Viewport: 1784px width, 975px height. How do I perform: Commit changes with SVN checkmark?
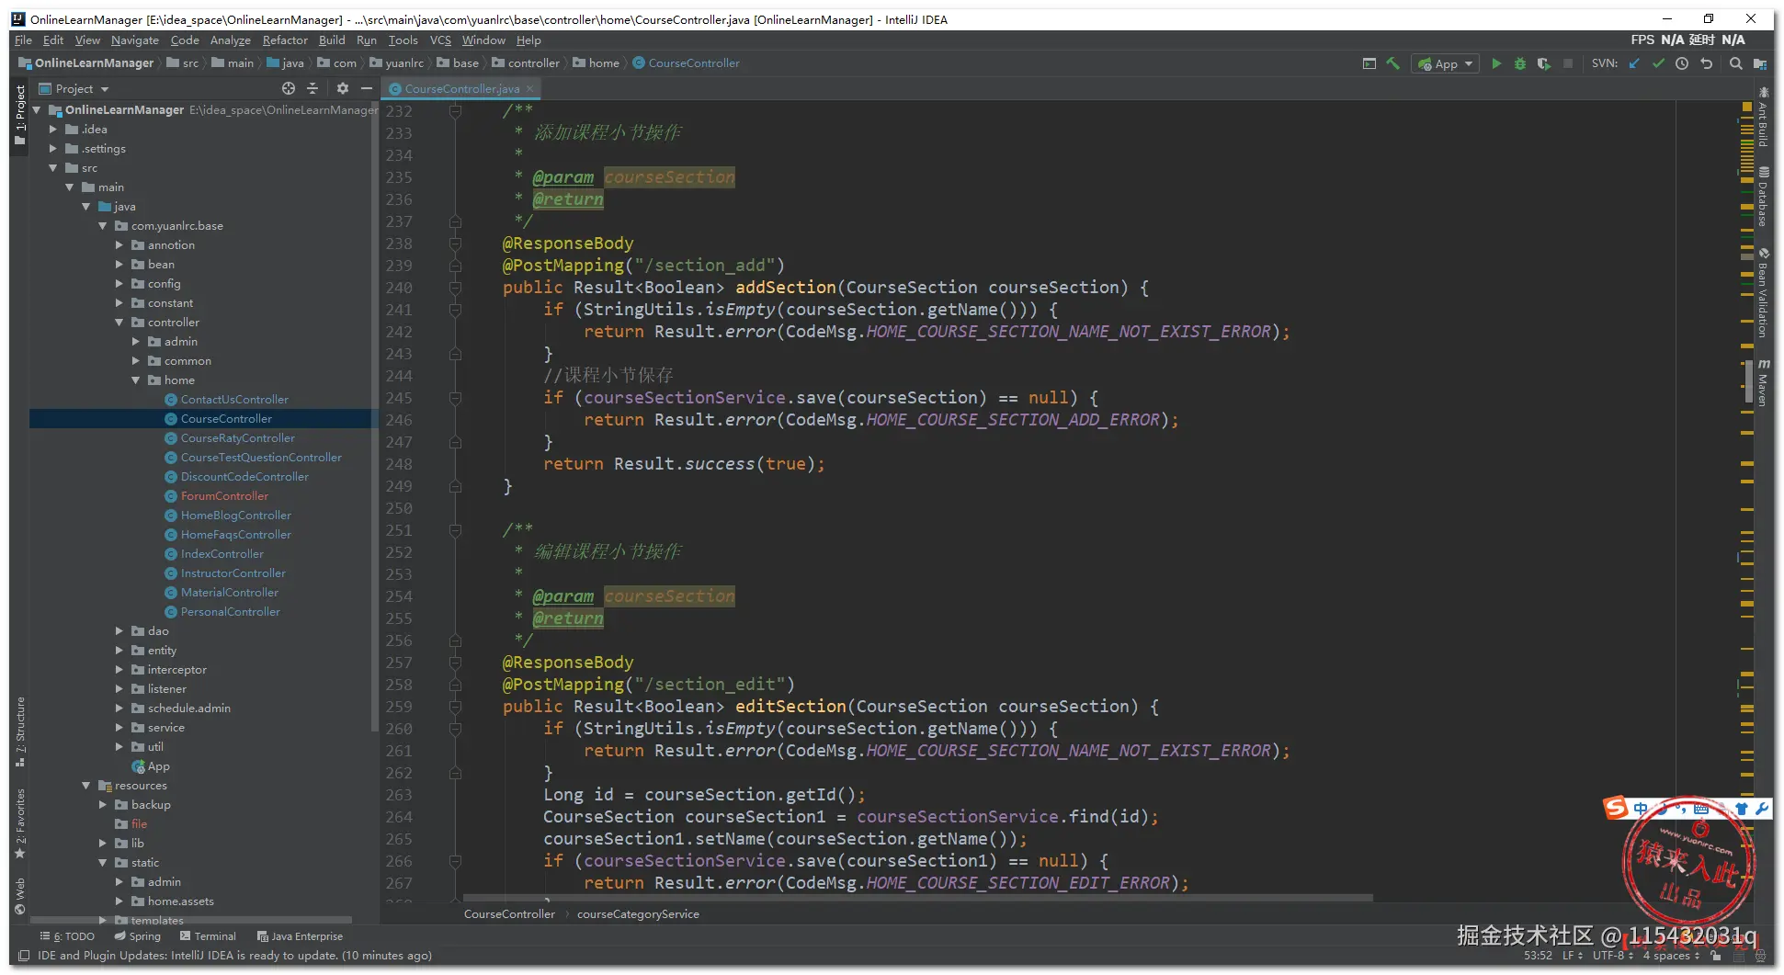[x=1658, y=63]
